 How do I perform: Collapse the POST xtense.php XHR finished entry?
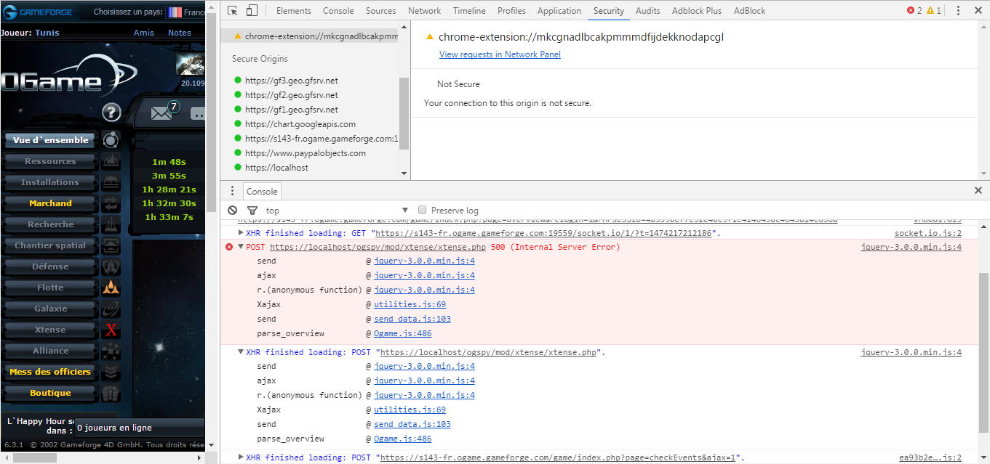[241, 352]
